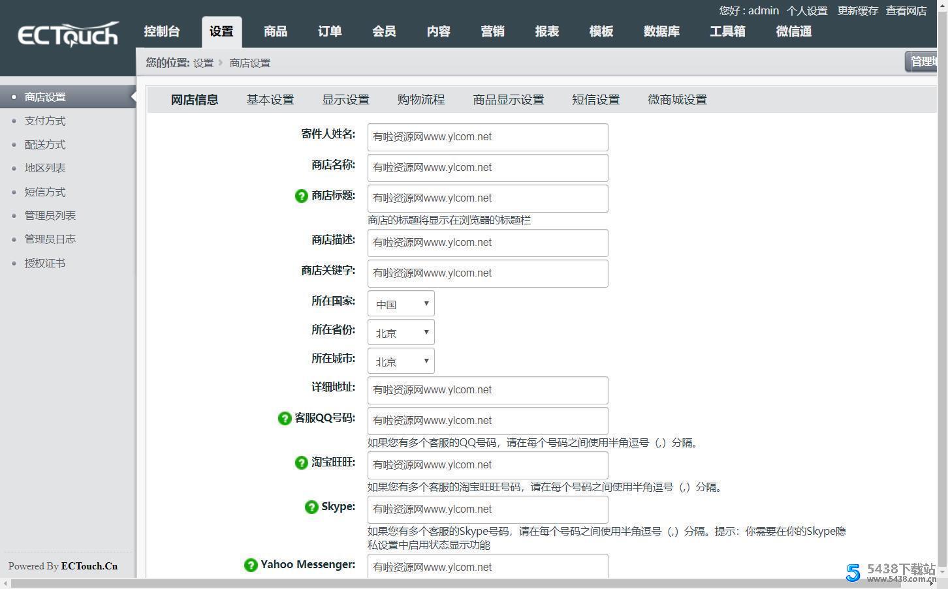Image resolution: width=948 pixels, height=589 pixels.
Task: Focus the 详细地址 text field
Action: 487,390
